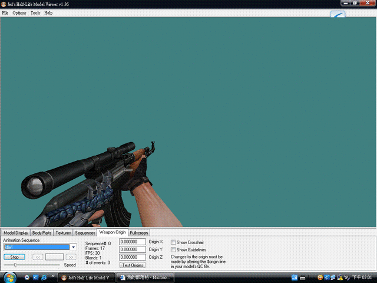Enable the Show Guidelines checkbox
Image resolution: width=377 pixels, height=283 pixels.
173,250
